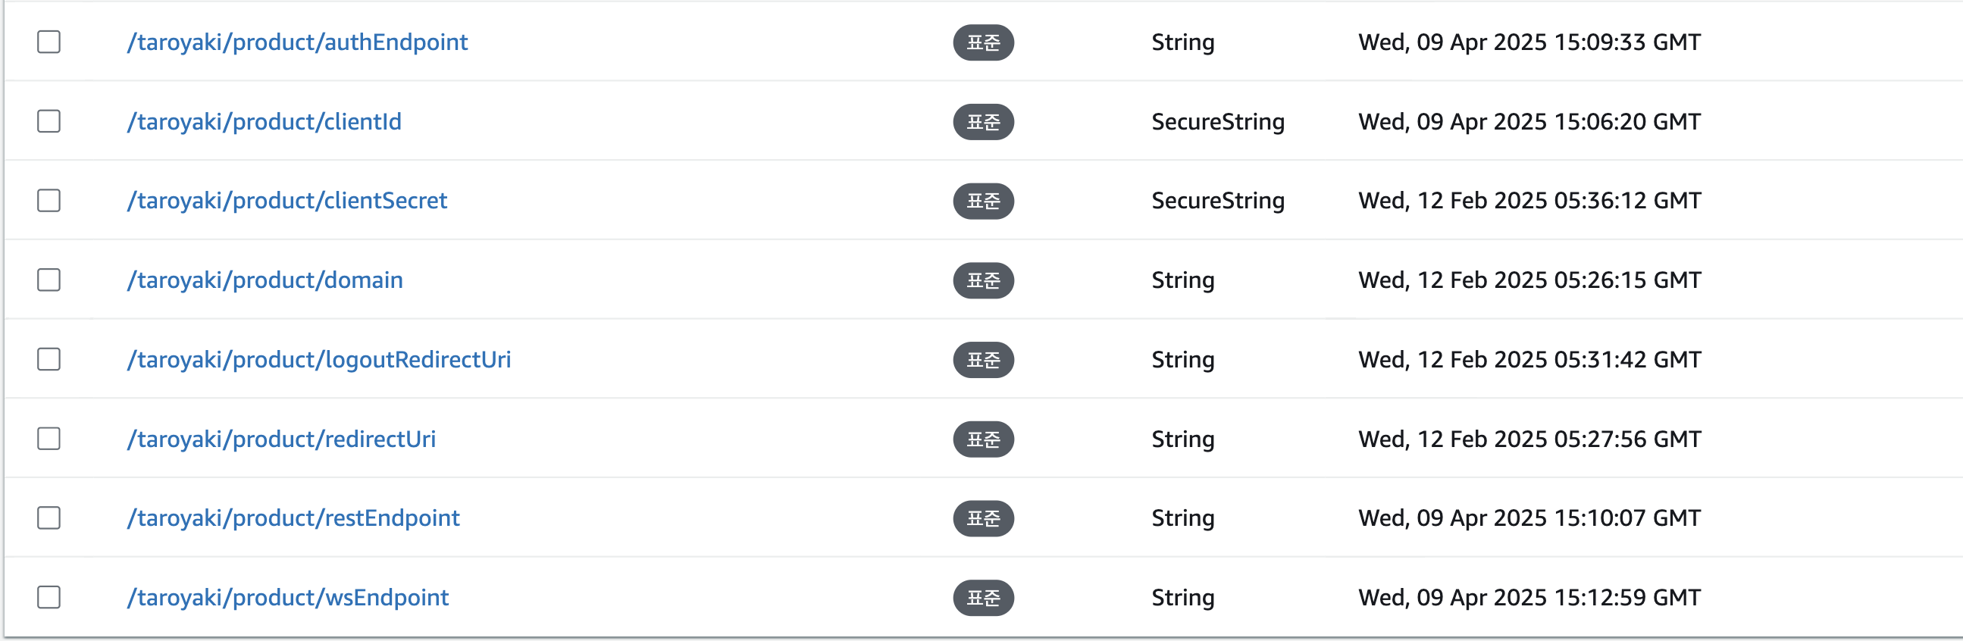Click the wsEndpoint last modified date
1963x641 pixels.
click(1529, 597)
